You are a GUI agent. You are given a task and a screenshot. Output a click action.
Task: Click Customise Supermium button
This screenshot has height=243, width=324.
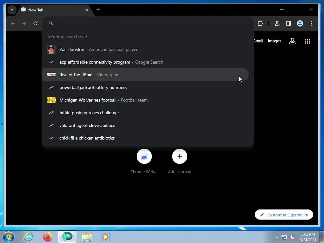[284, 215]
